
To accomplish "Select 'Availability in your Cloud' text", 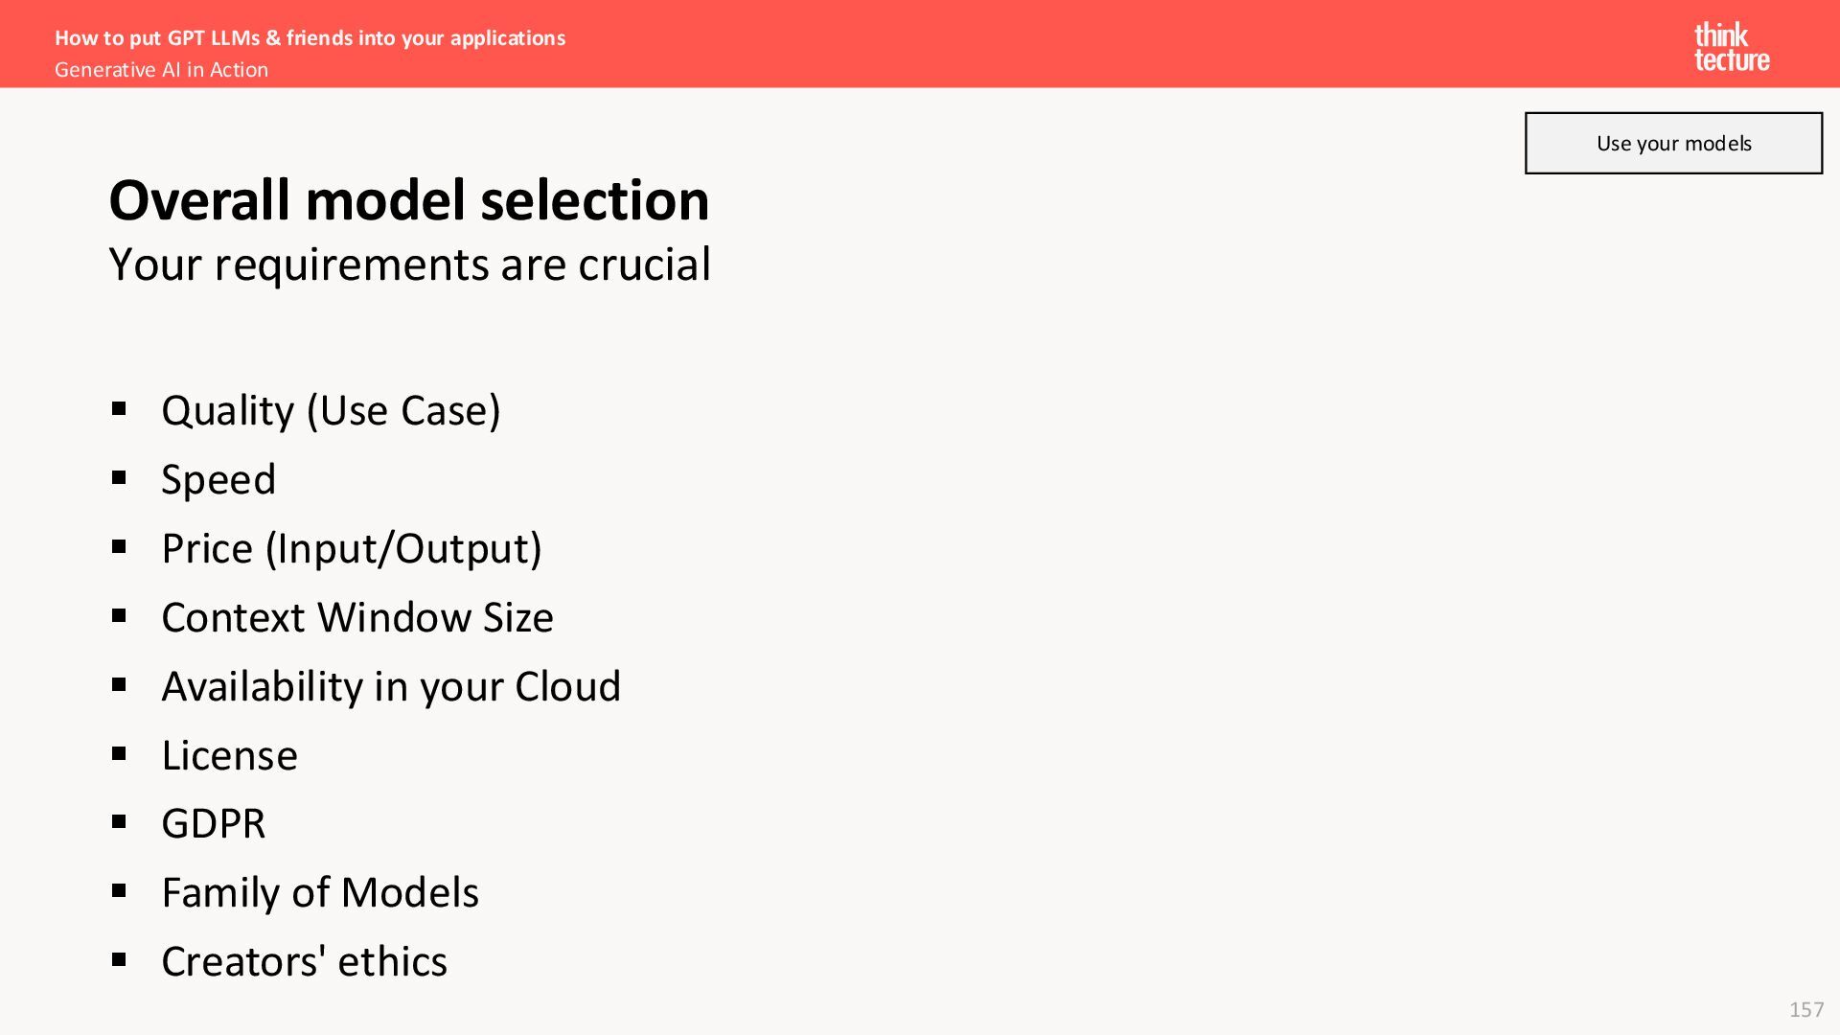I will click(391, 686).
